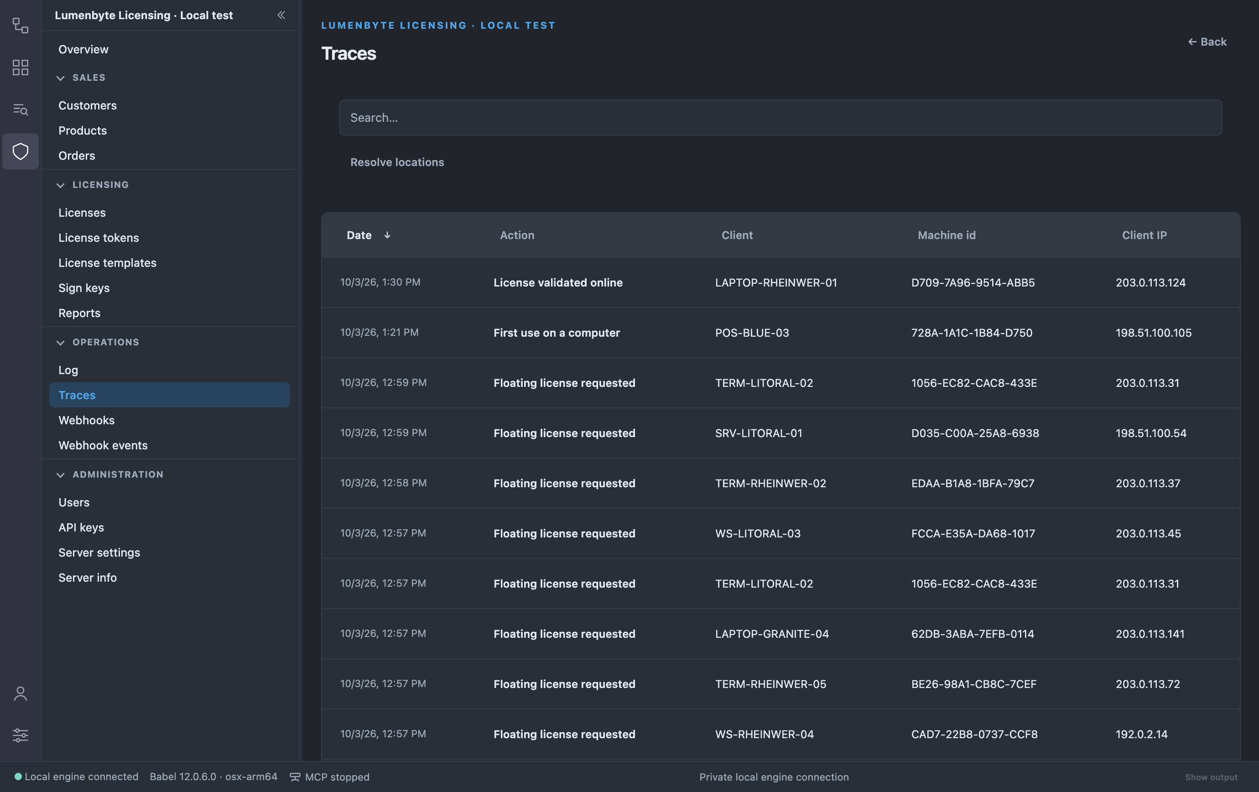Click the Babel 12.0.6.0 version label

click(x=213, y=777)
